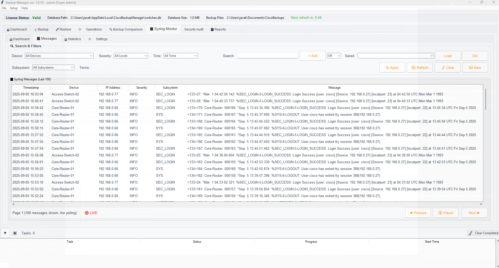
Task: Select the 2025-09-05 16:00:41 timestamp row
Action: pos(247,101)
